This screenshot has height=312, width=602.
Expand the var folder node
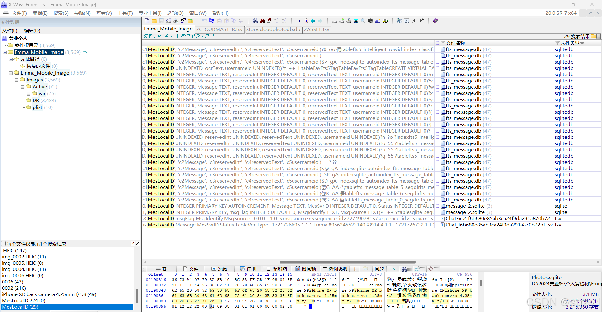(x=29, y=94)
